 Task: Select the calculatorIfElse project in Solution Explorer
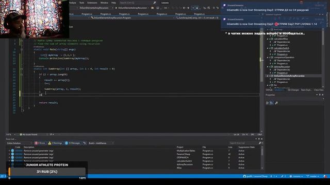[280, 39]
